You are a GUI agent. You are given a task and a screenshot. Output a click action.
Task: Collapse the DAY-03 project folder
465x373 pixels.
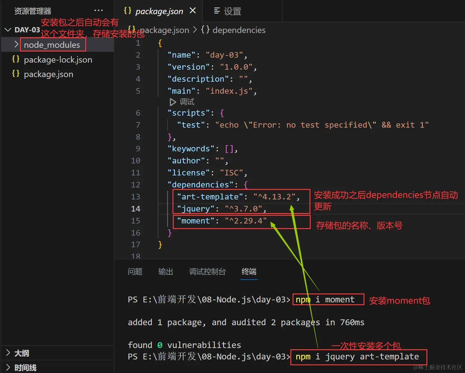click(8, 30)
